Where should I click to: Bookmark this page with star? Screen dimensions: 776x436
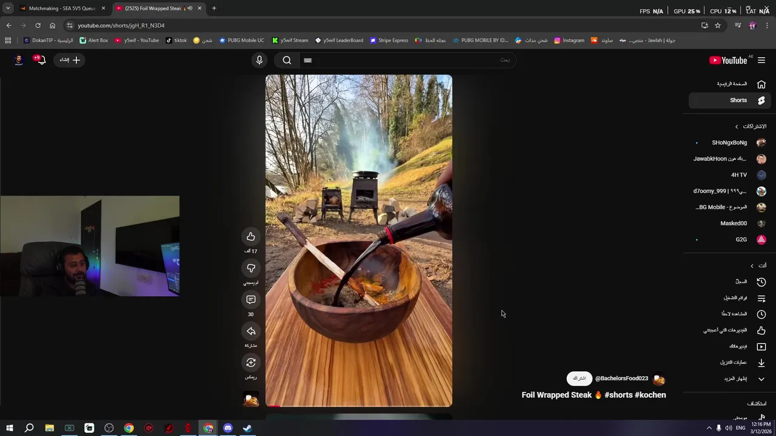(718, 25)
